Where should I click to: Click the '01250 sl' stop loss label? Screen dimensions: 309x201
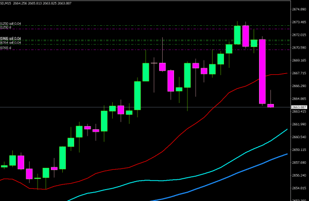pyautogui.click(x=5, y=27)
